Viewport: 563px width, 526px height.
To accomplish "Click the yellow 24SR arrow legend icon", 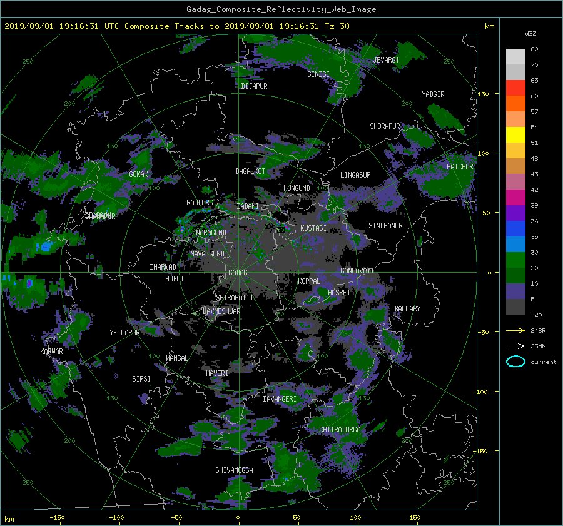I will 515,330.
